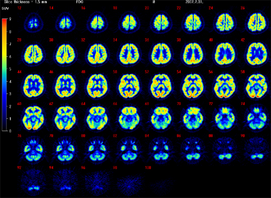Select the slice 54 image

click(193, 86)
